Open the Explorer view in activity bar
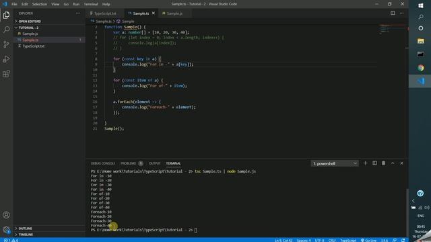Image resolution: width=431 pixels, height=242 pixels. [x=6, y=15]
